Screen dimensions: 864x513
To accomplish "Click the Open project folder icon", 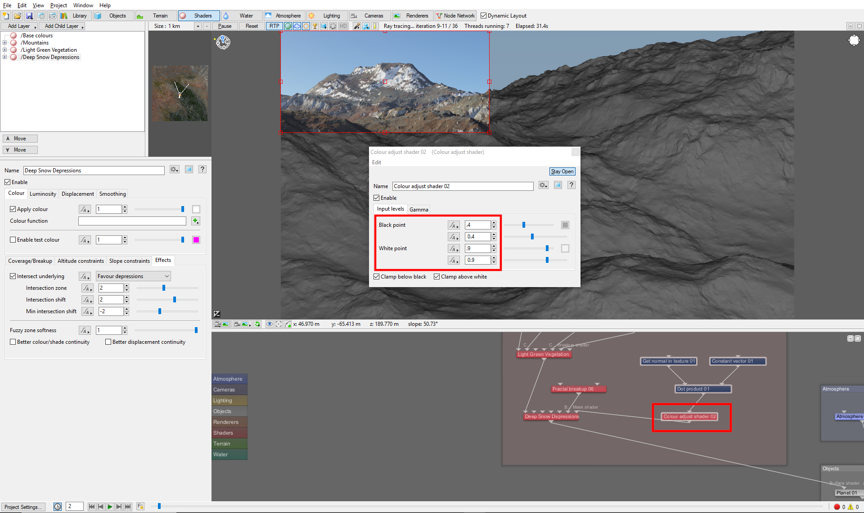I will pyautogui.click(x=18, y=16).
